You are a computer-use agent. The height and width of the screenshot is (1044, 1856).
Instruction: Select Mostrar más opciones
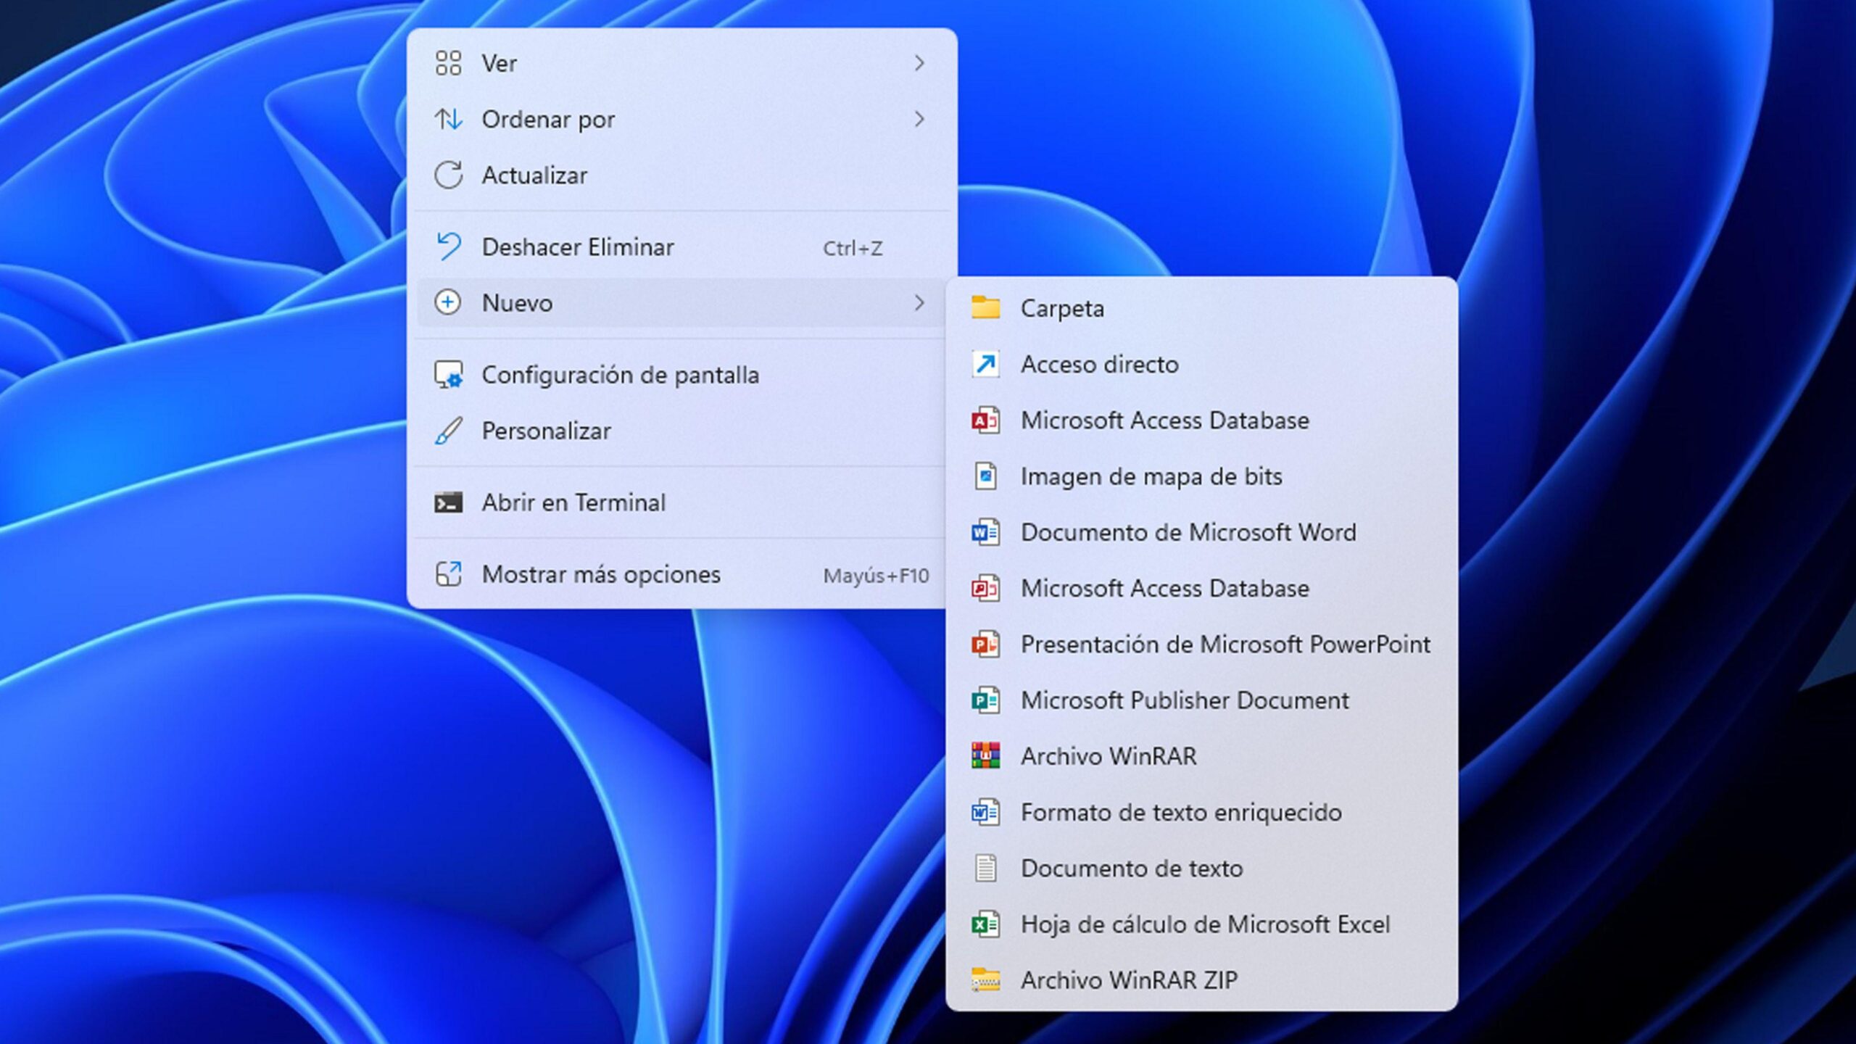pyautogui.click(x=681, y=574)
